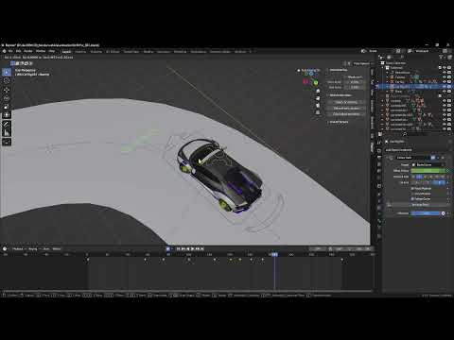Open the File menu
The image size is (454, 340).
(x=10, y=51)
